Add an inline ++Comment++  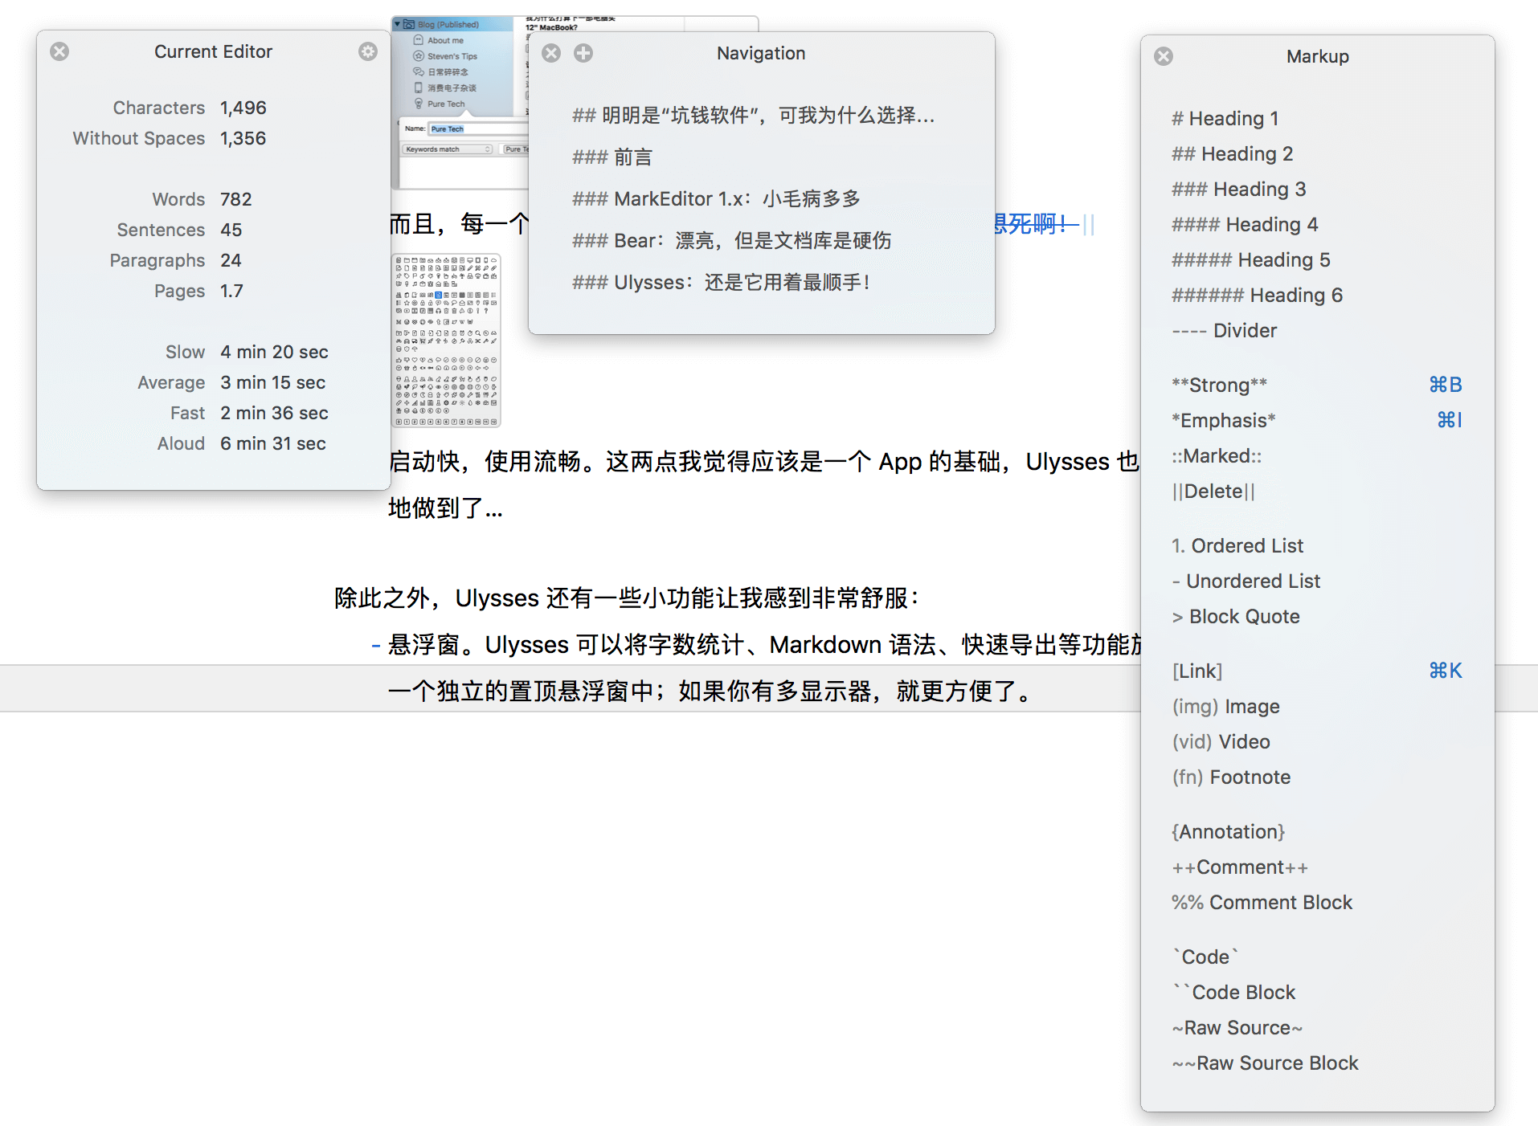[1240, 867]
